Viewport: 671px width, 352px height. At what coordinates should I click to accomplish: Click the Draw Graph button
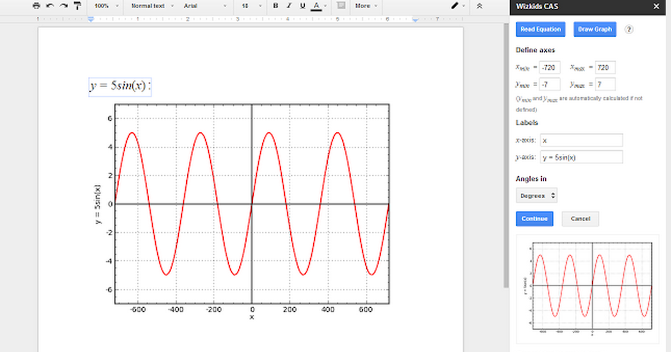click(595, 30)
